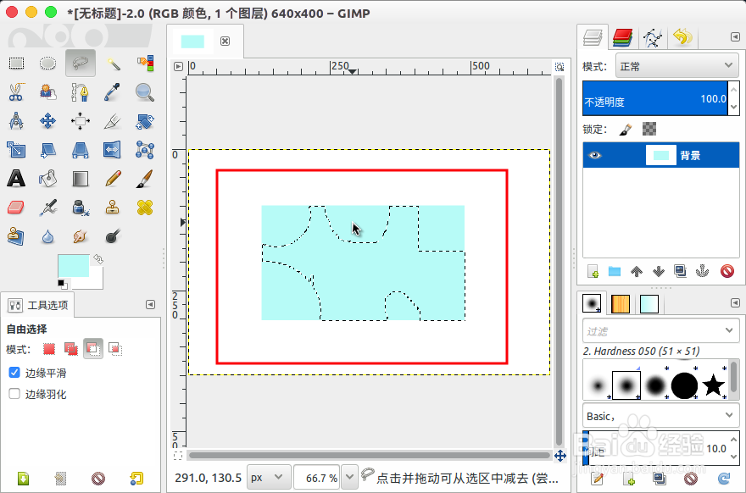Select the Measure compass tool
Image resolution: width=746 pixels, height=493 pixels.
(x=16, y=121)
